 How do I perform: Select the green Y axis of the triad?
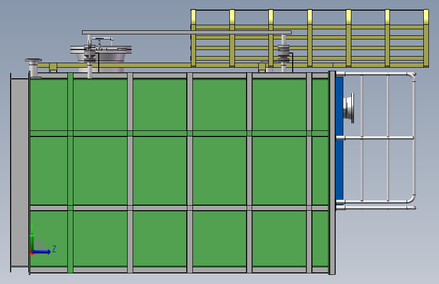(x=32, y=242)
